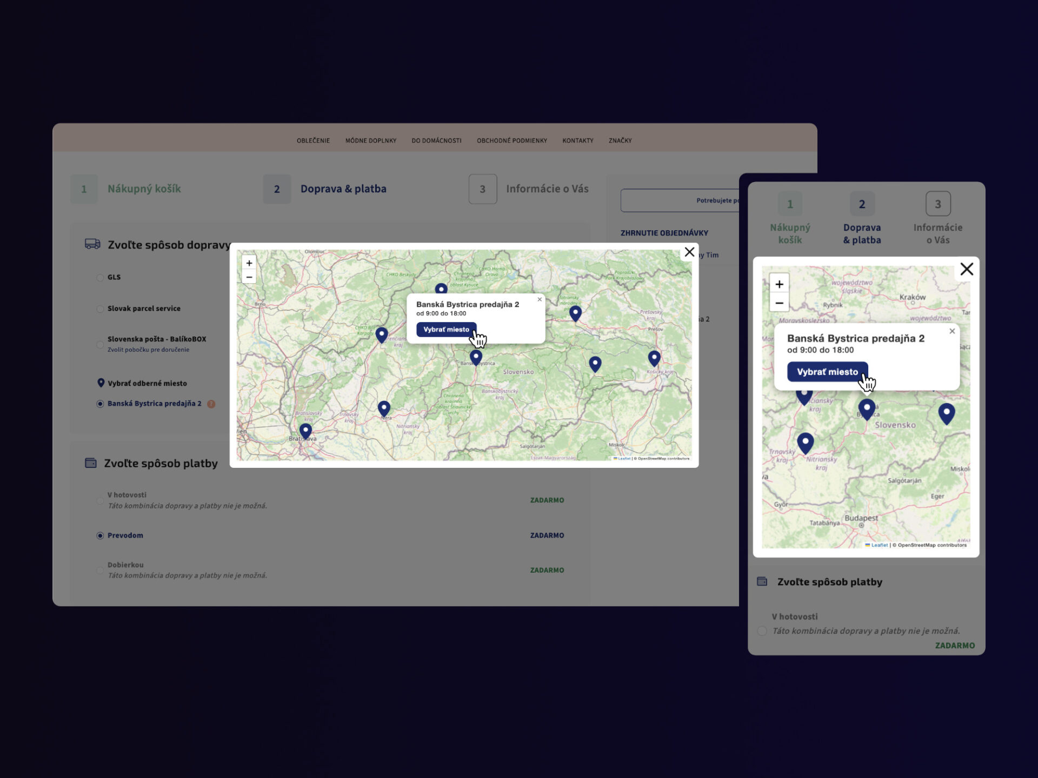This screenshot has width=1038, height=778.
Task: Select pin west of Košice on desktop map
Action: pos(595,364)
